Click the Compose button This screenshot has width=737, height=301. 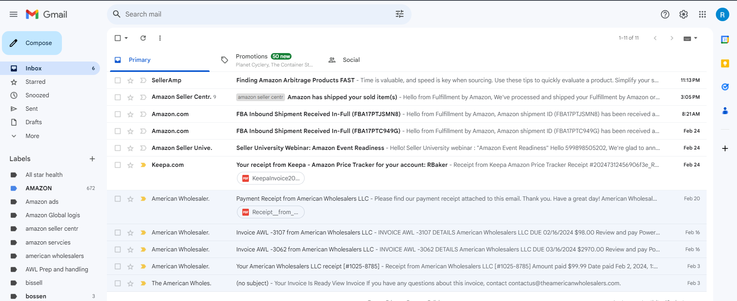point(32,43)
